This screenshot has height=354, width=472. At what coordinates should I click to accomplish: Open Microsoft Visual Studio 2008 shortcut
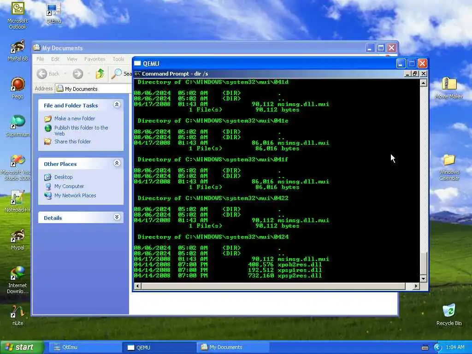[x=18, y=167]
